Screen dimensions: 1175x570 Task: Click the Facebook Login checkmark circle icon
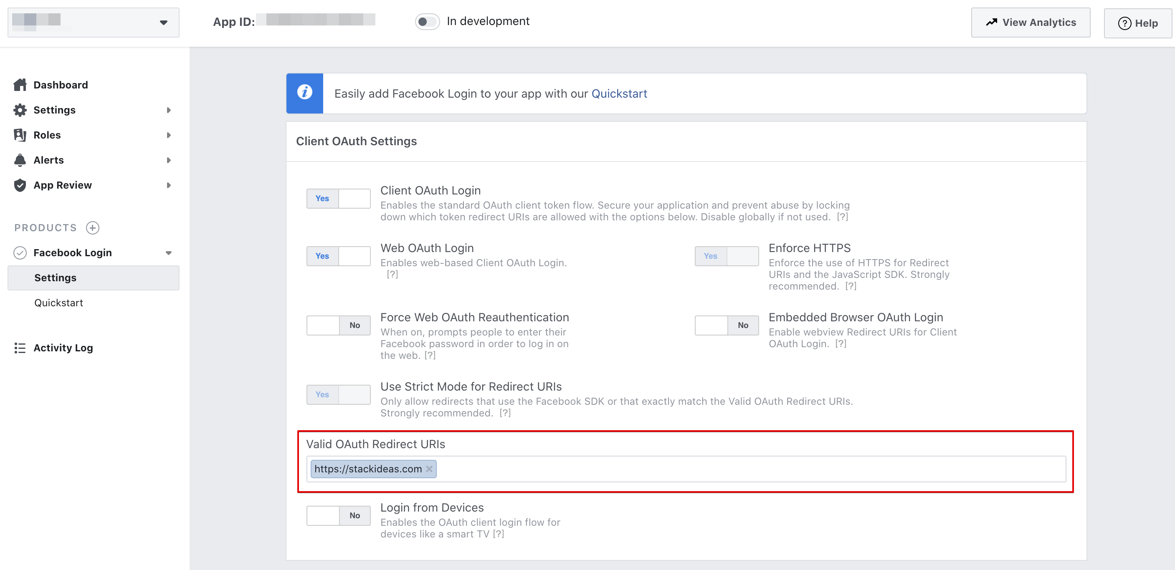(x=20, y=252)
